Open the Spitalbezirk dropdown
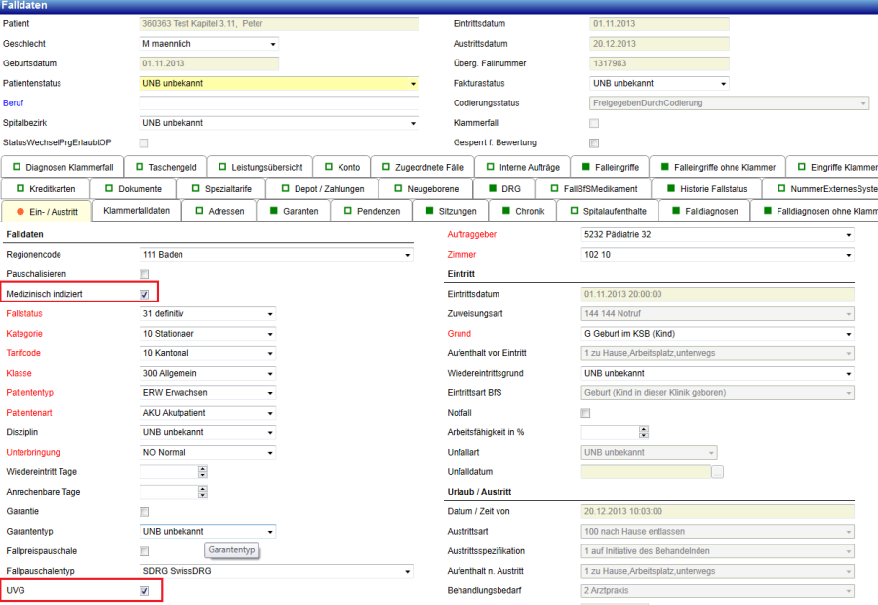The image size is (878, 605). (x=279, y=123)
